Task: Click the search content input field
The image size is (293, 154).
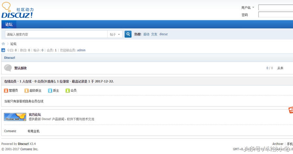Action: 56,34
